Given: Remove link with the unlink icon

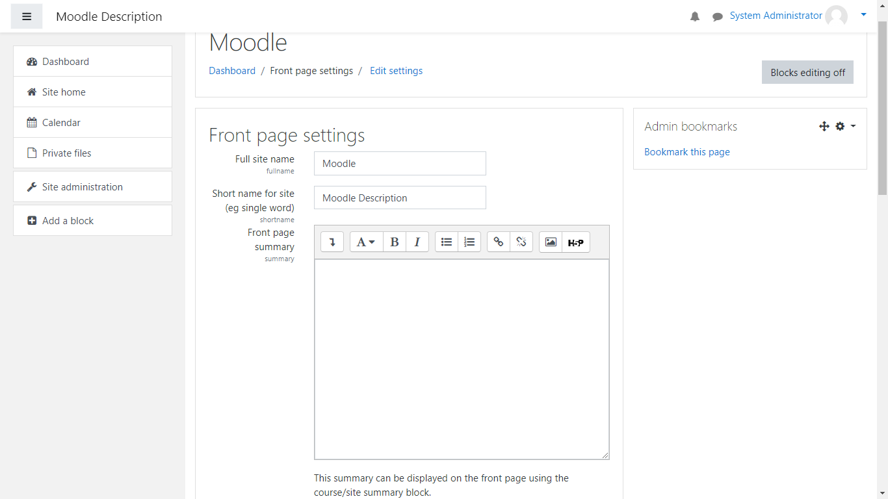Looking at the screenshot, I should (521, 242).
